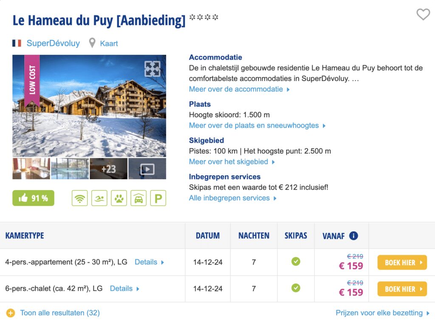This screenshot has width=435, height=323.
Task: Book the 4-pers.-appartement with Boek Hier
Action: [402, 263]
